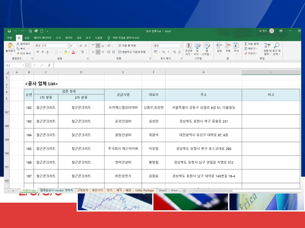Expand the fill color dropdown arrow
Screen dimensions: 305x228
tap(69, 52)
